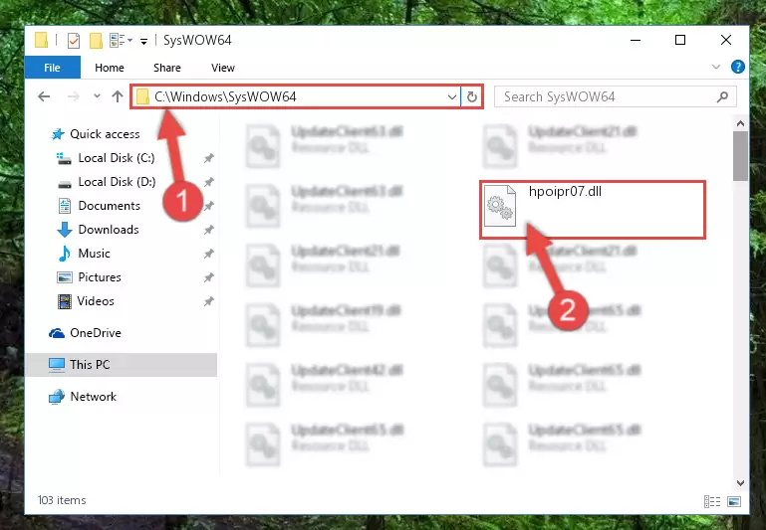Unpin Local Disk (C:) via pin icon
This screenshot has height=530, width=766.
[x=209, y=158]
